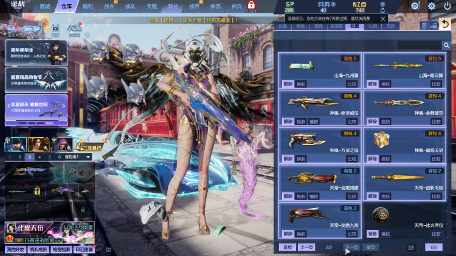Click the back arrow icon
This screenshot has width=456, height=256.
[x=445, y=24]
